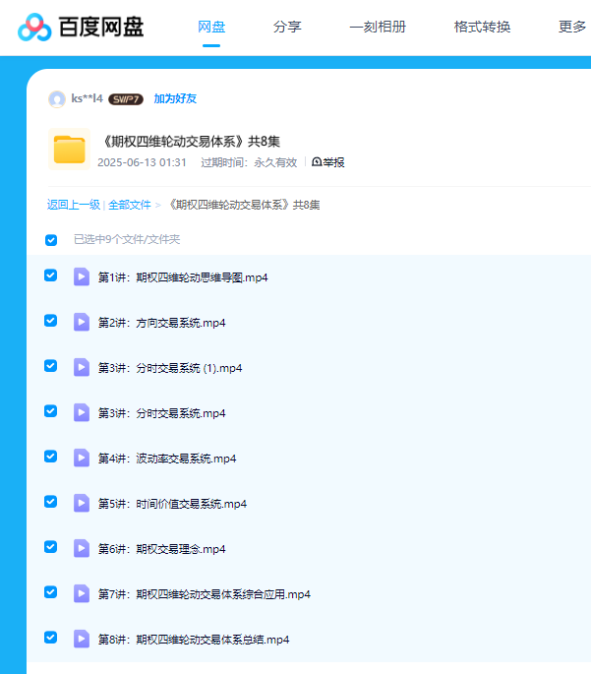Click video icon for 第1讲 思维导图 file

(82, 276)
